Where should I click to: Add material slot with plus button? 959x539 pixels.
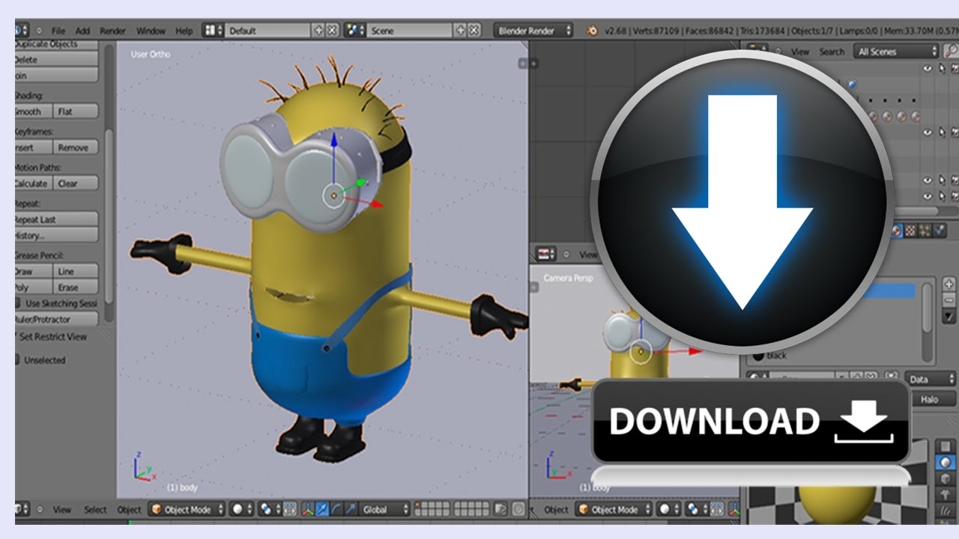(949, 284)
